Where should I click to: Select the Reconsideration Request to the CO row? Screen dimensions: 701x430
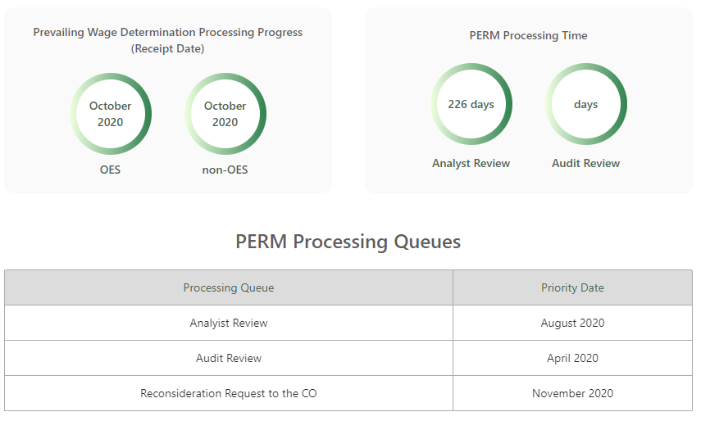tap(229, 393)
